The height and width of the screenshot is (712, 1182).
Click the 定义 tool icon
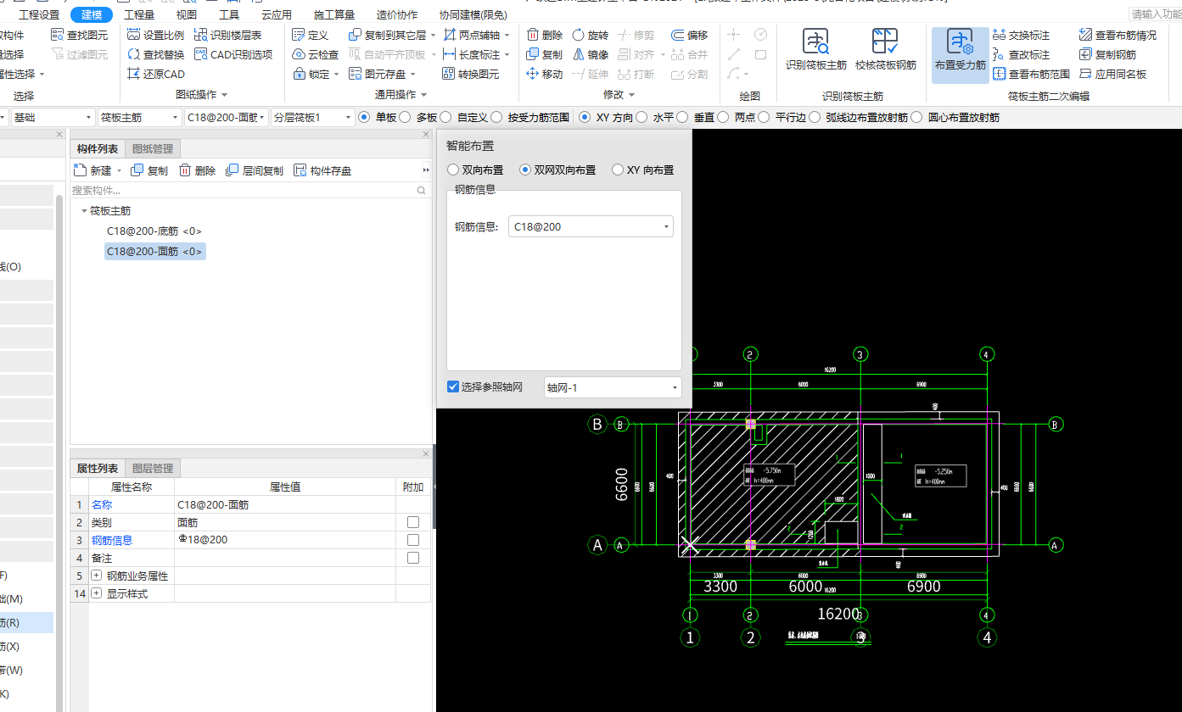click(299, 35)
